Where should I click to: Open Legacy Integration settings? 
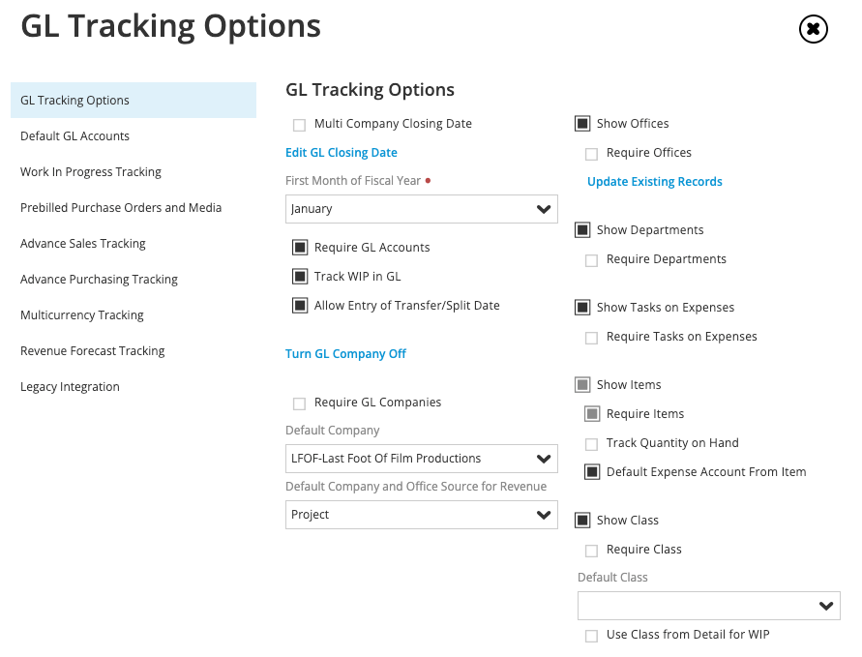click(71, 387)
